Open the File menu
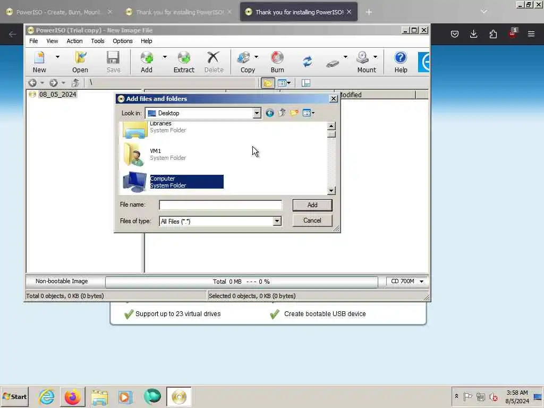Screen dimensions: 544x408 point(33,41)
